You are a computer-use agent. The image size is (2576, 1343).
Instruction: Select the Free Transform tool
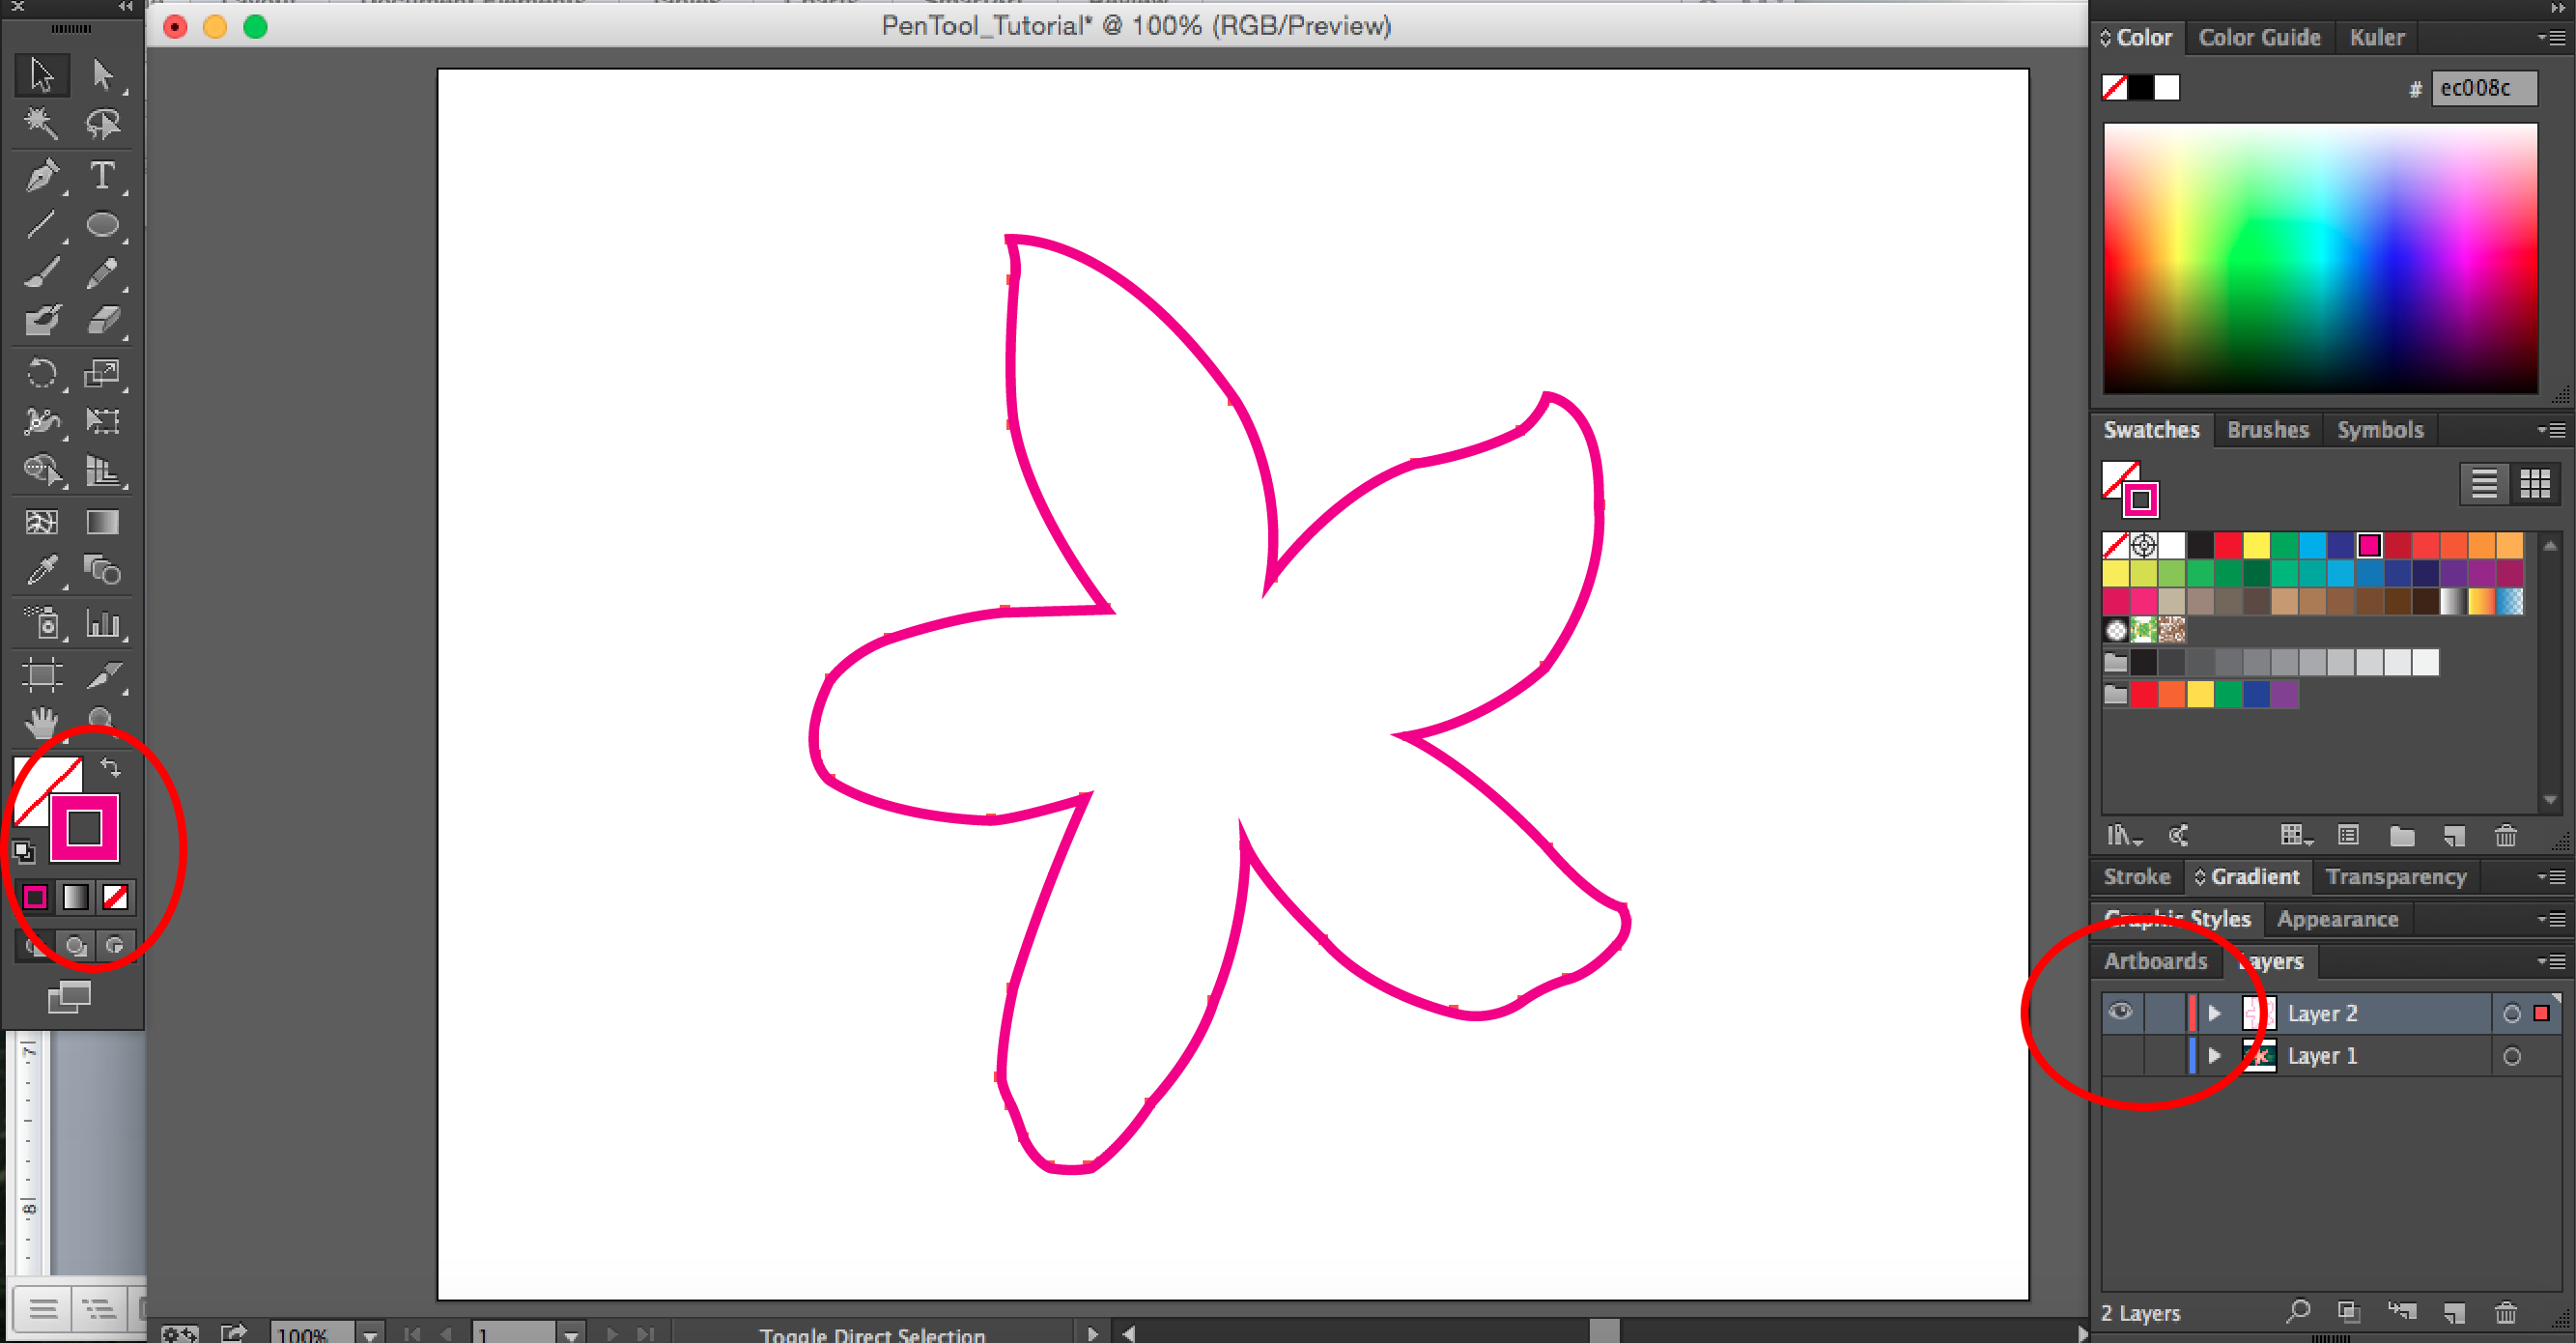(x=103, y=421)
